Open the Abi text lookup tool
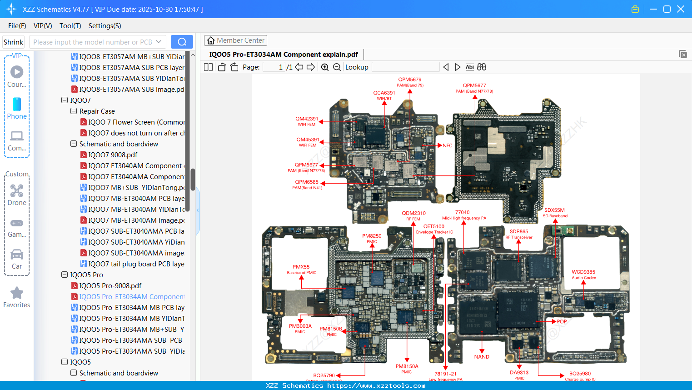The image size is (692, 390). (x=469, y=67)
